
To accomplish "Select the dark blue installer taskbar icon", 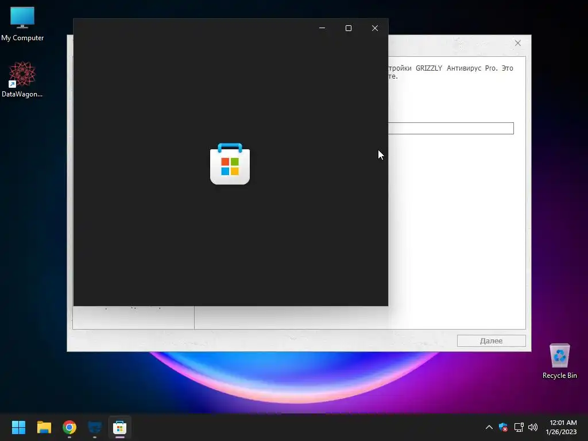I will [x=95, y=427].
